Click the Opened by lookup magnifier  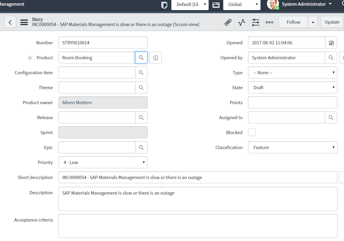coord(331,57)
